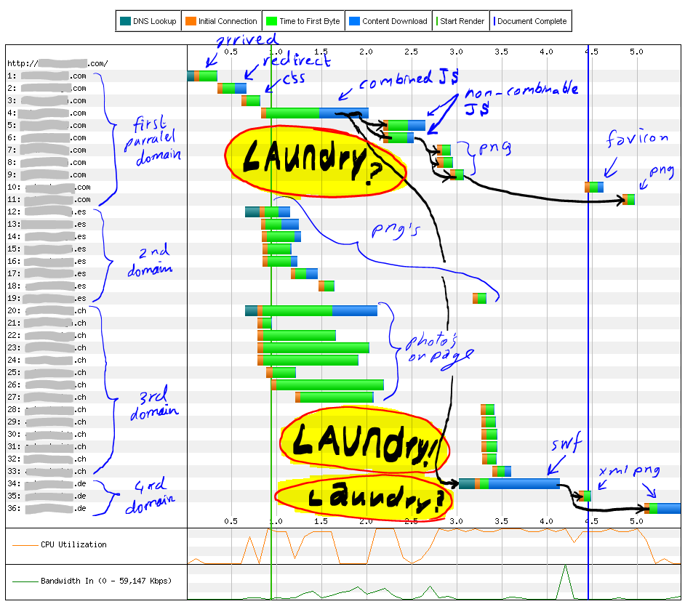Select request row label 19 ending in .es

tap(47, 298)
